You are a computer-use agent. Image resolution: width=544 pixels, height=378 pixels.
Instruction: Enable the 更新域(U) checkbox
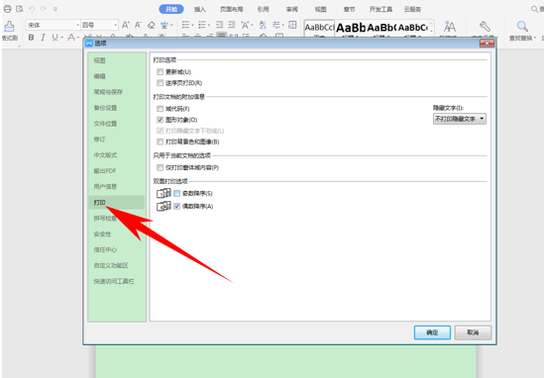[160, 71]
